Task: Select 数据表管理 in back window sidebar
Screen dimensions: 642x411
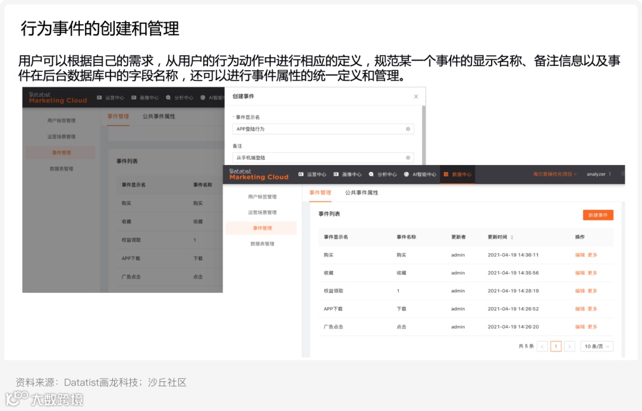Action: (x=61, y=169)
